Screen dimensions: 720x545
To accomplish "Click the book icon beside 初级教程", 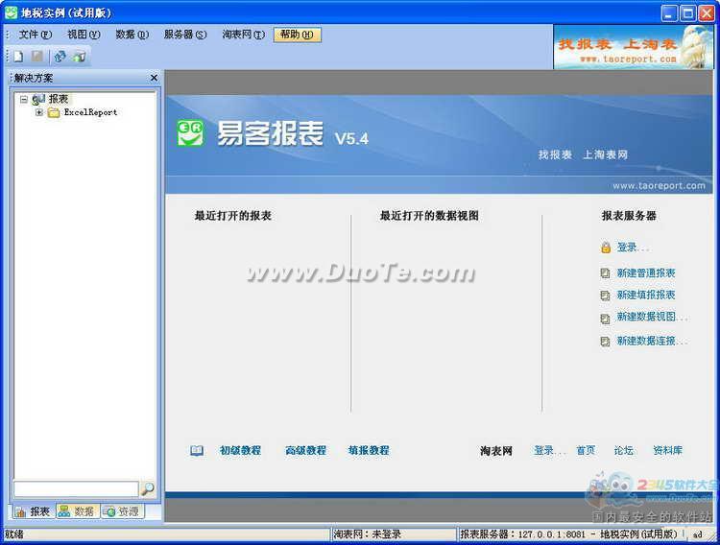I will [197, 450].
